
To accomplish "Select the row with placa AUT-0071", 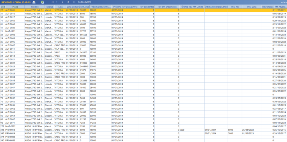I will coord(143,123).
